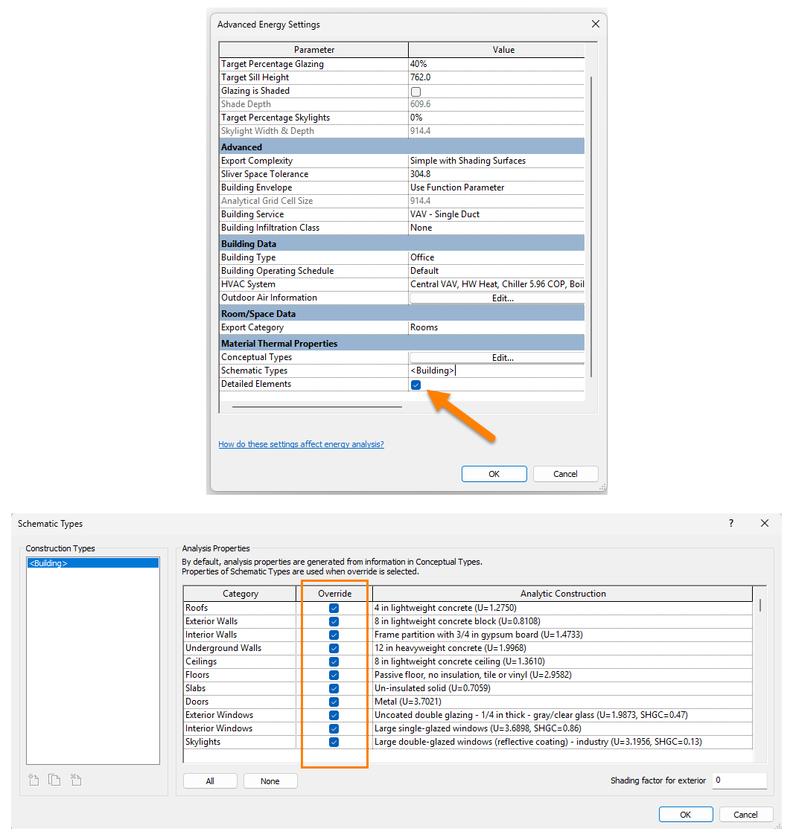Open the Building Type Office dropdown
Image resolution: width=793 pixels, height=837 pixels.
496,257
